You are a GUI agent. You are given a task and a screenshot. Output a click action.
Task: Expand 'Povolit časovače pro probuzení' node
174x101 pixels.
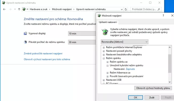(x=107, y=76)
